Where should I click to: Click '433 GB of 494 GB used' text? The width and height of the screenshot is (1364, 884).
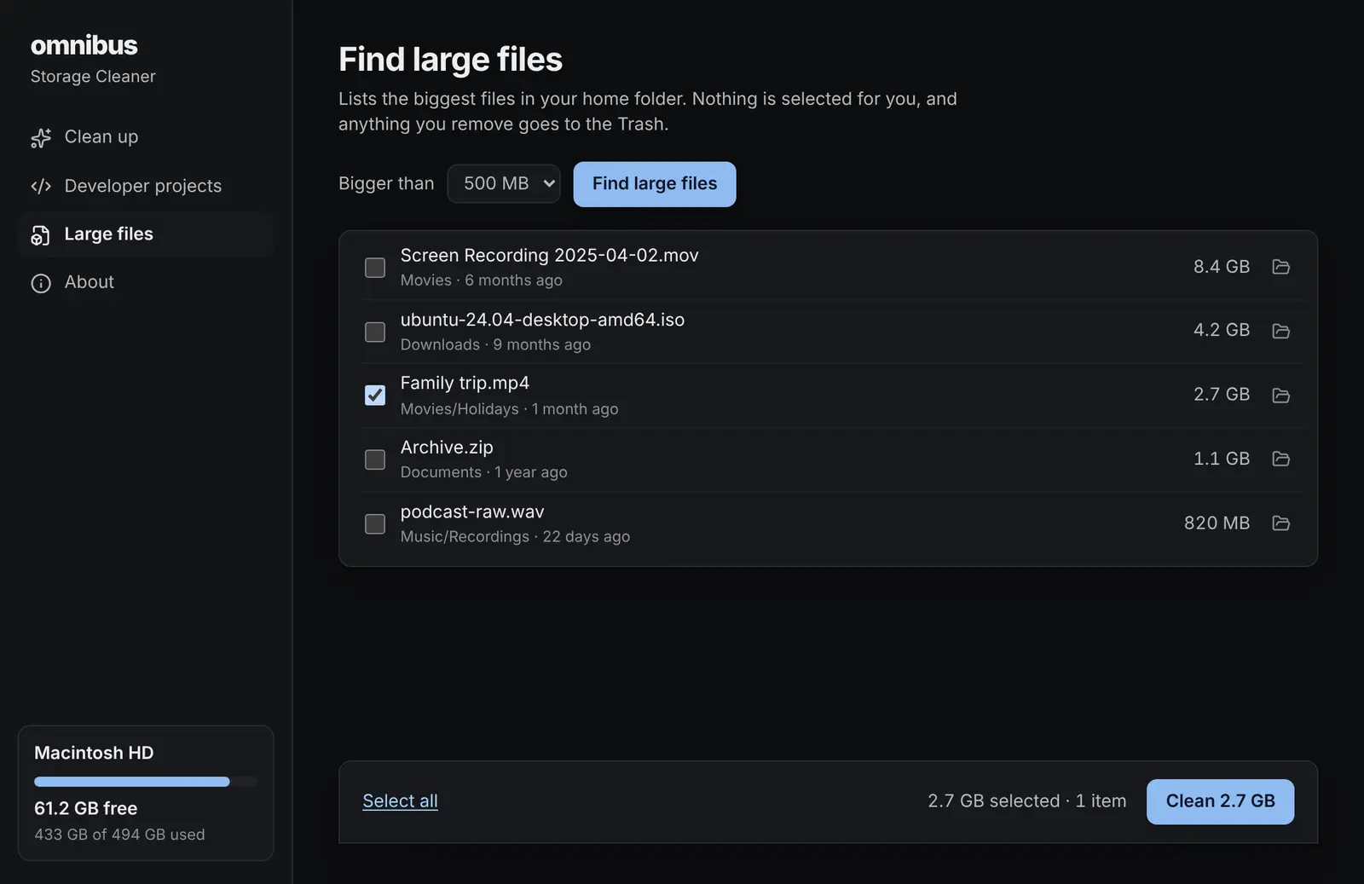(119, 835)
